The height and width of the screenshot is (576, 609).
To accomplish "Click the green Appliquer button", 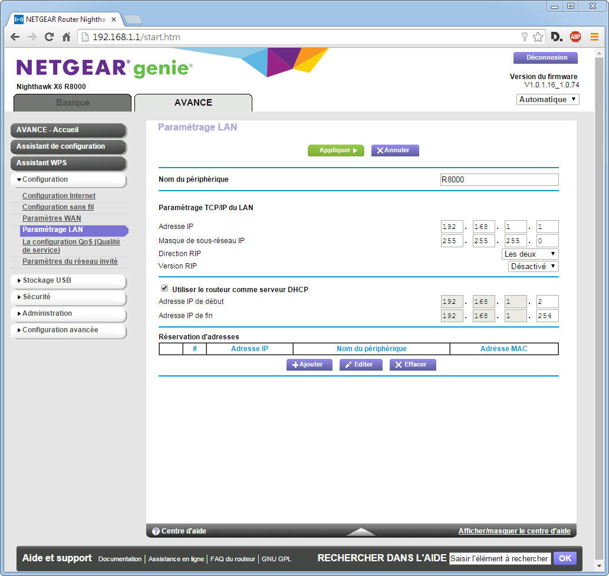I will (335, 150).
